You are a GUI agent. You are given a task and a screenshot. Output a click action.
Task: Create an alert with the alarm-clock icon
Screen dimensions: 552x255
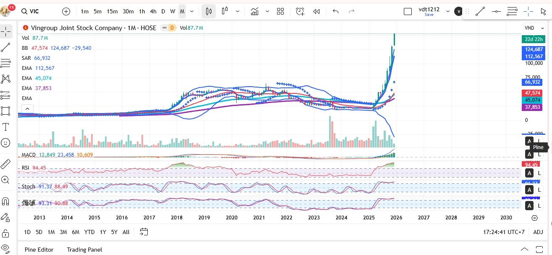[300, 12]
